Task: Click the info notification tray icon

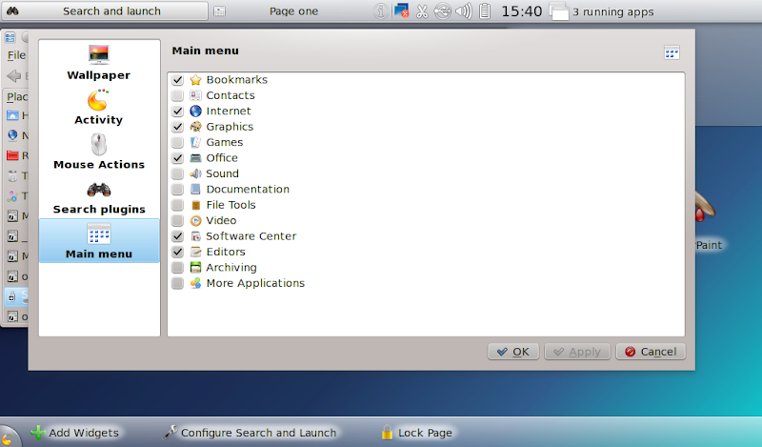Action: pos(380,10)
